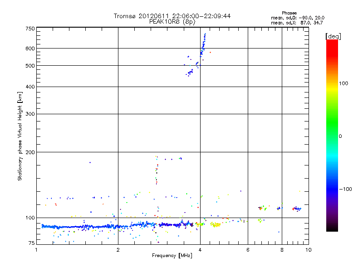Click the vertical multicolored echo column near 3 MHz
This screenshot has height=272, width=363.
[x=157, y=170]
